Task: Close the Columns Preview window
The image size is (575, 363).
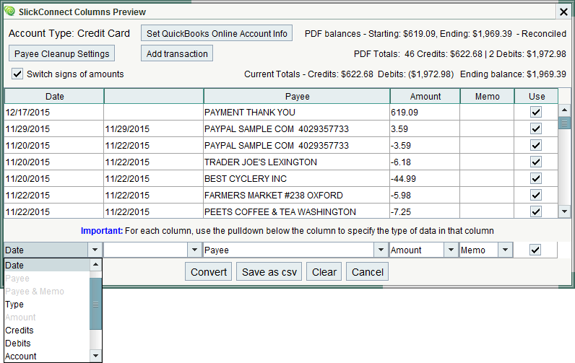Action: point(563,12)
